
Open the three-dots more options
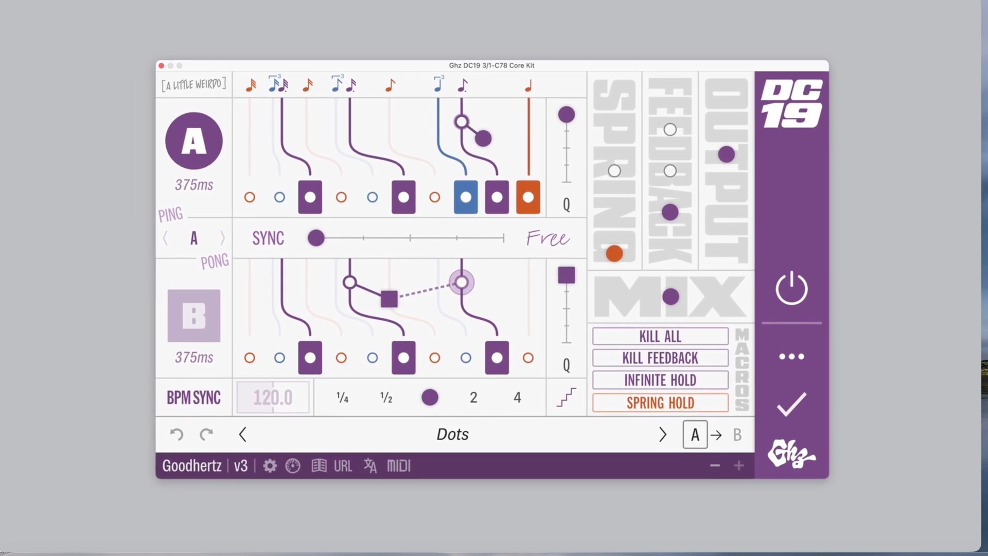pyautogui.click(x=791, y=356)
